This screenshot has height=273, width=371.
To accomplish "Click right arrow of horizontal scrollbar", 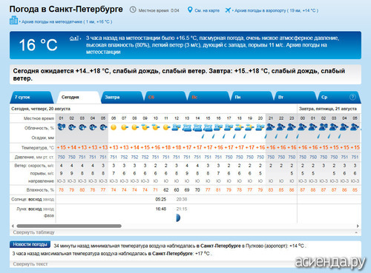I will (x=358, y=226).
